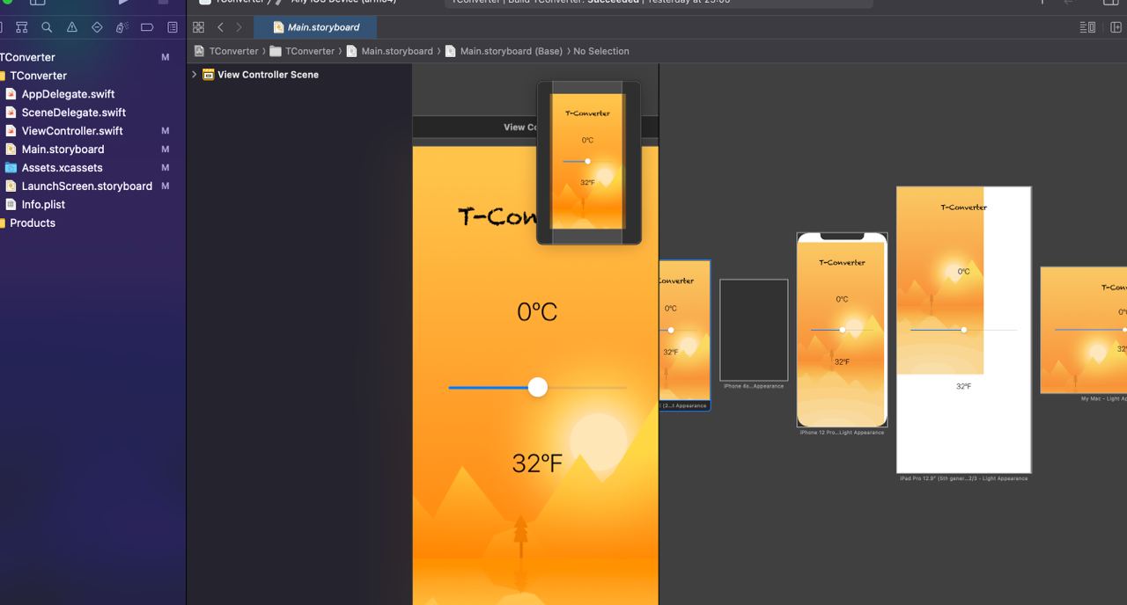Click the build Succeeded status field
The width and height of the screenshot is (1127, 605).
659,3
